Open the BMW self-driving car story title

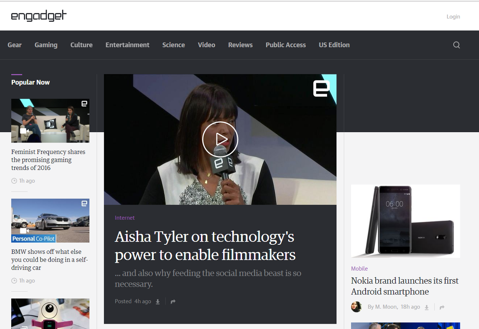coord(49,260)
